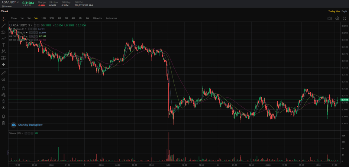Screen dimensions: 349x167
Task: Take a chart snapshot with camera icon
Action: 329,18
